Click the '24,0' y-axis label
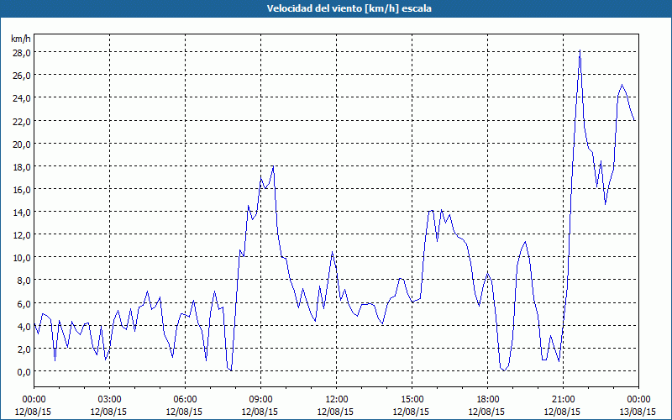 [x=21, y=98]
